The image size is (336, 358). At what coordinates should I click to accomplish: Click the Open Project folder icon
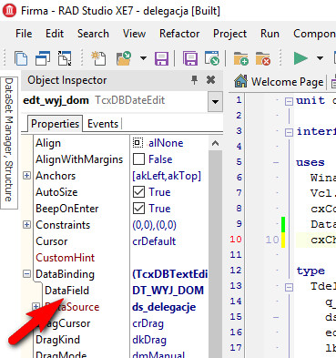point(124,58)
